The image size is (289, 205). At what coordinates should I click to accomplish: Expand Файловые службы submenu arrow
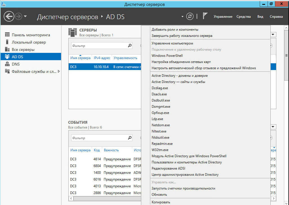click(x=59, y=71)
